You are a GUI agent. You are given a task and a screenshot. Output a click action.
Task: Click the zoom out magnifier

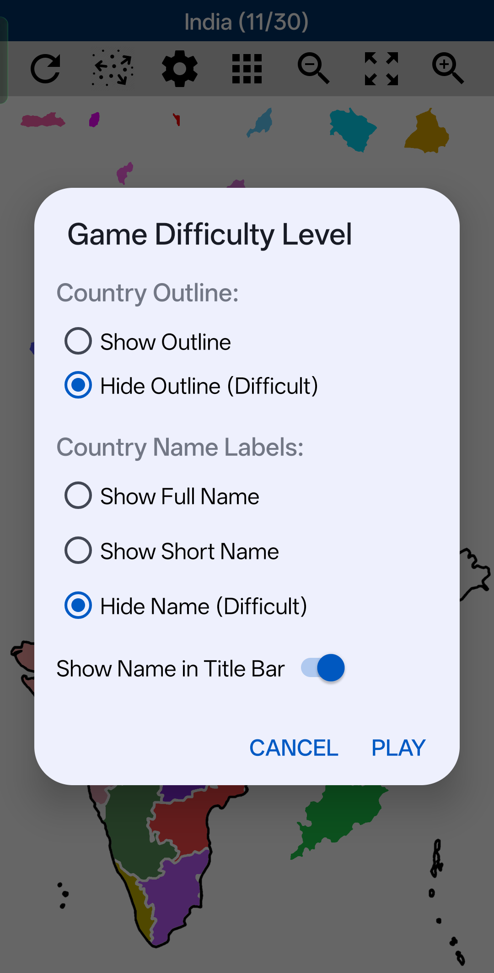[x=314, y=68]
